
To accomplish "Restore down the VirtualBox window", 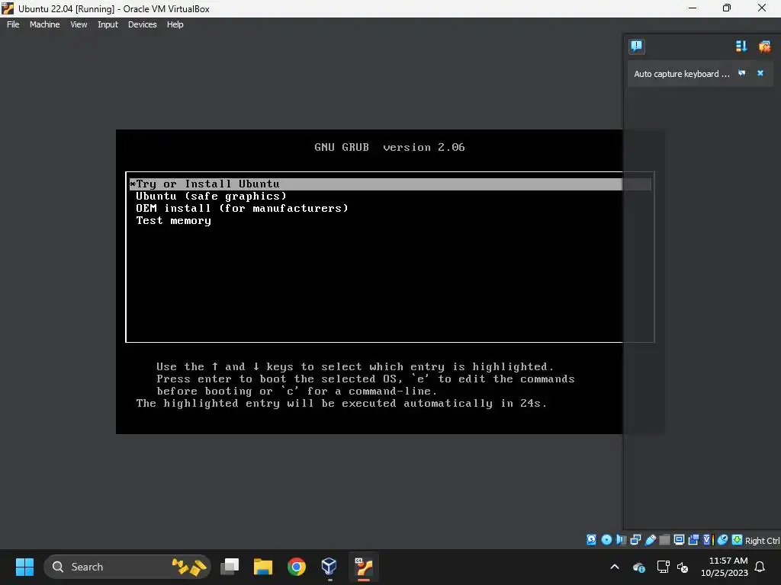I will [727, 8].
